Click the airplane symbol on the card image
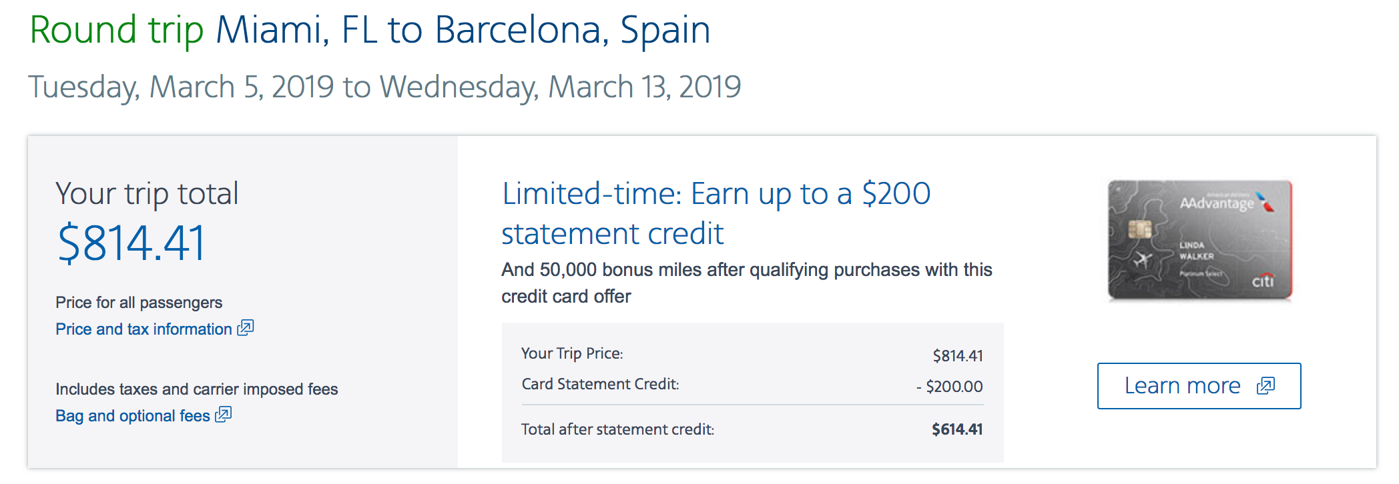Image resolution: width=1399 pixels, height=484 pixels. 1143,259
